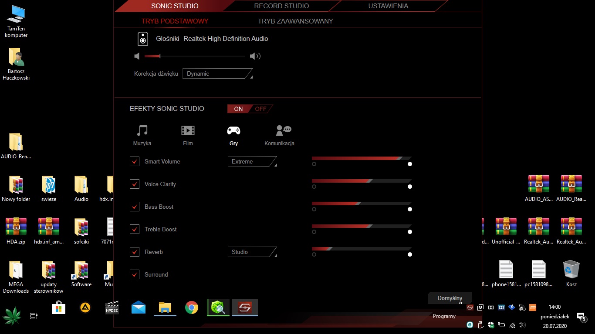Mute via the low volume speaker icon
The width and height of the screenshot is (595, 334).
point(137,56)
